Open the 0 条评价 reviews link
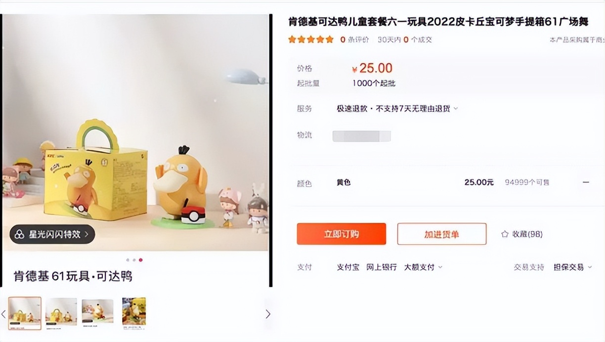605x342 pixels. 354,40
